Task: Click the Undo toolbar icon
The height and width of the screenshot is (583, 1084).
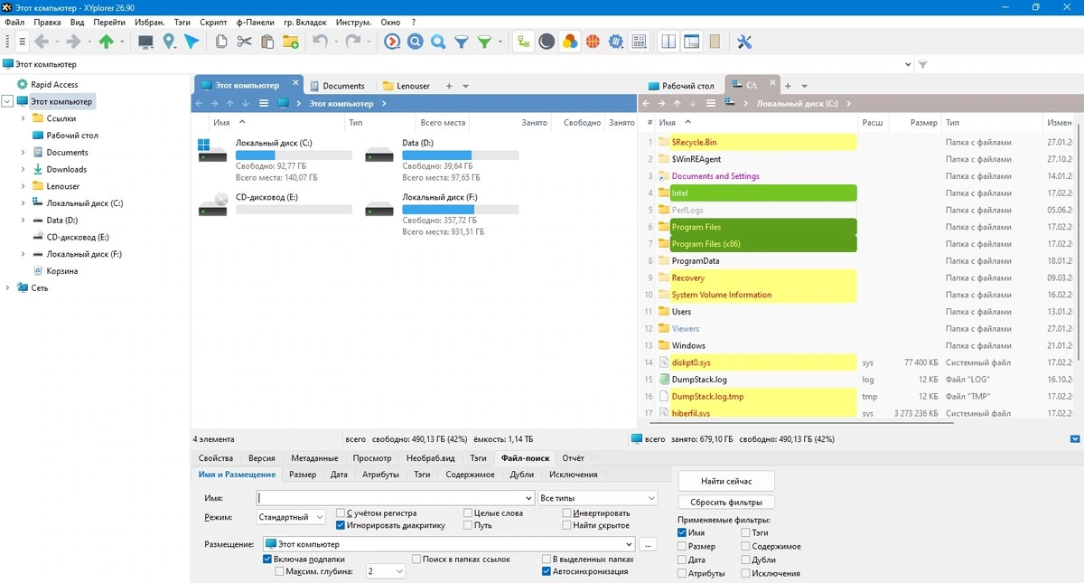Action: coord(320,42)
